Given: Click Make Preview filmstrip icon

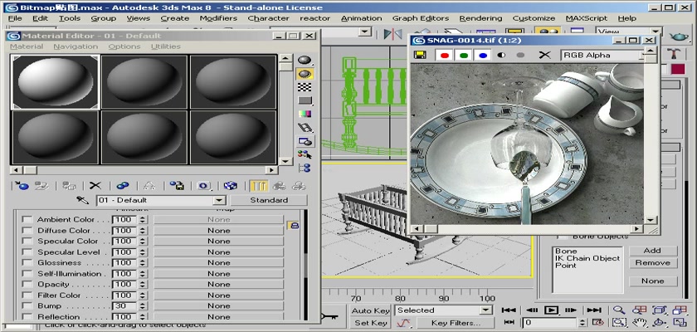Looking at the screenshot, I should point(305,128).
